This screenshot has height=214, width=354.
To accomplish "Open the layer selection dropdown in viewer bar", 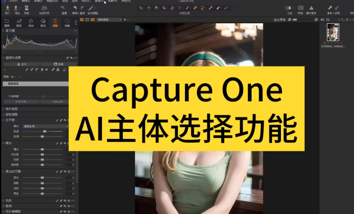I will click(109, 20).
